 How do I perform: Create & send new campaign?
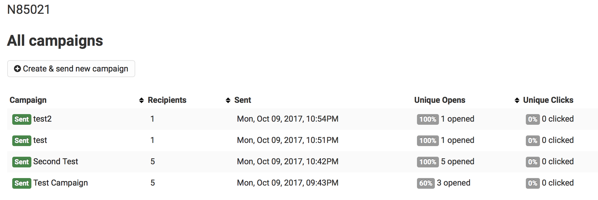click(x=71, y=69)
